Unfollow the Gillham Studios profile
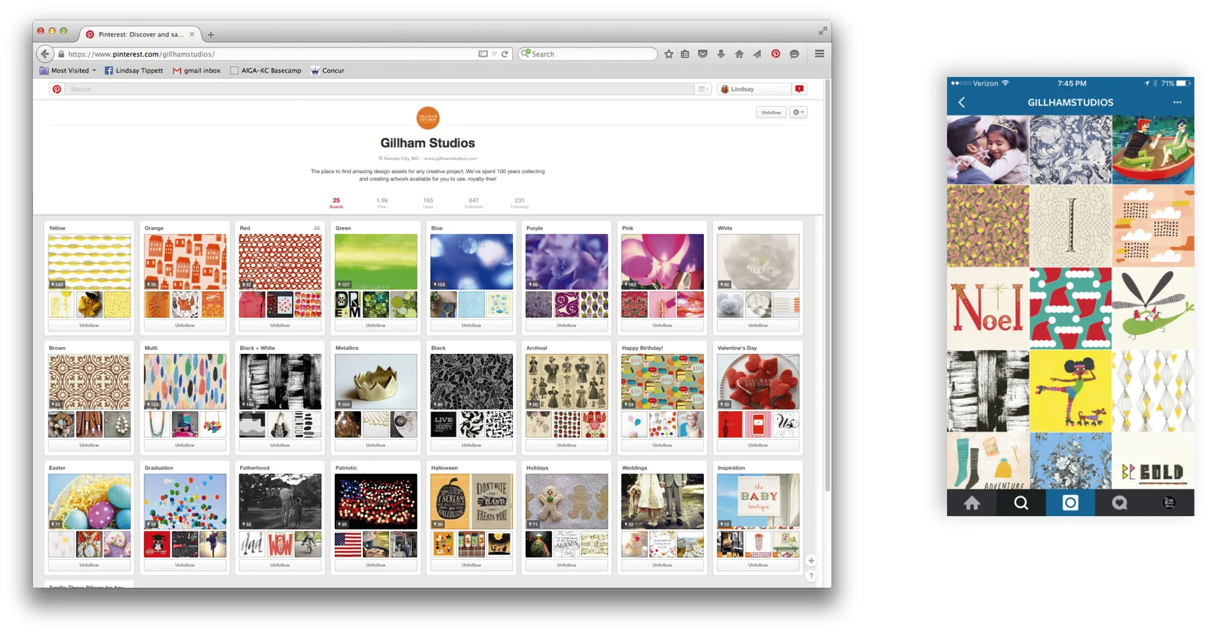Screen dimensions: 1222x637 click(x=771, y=112)
